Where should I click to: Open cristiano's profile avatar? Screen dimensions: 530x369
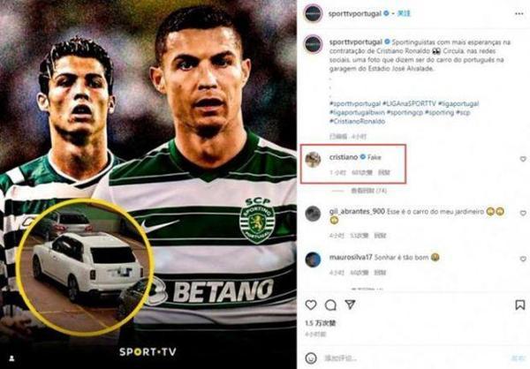(313, 160)
